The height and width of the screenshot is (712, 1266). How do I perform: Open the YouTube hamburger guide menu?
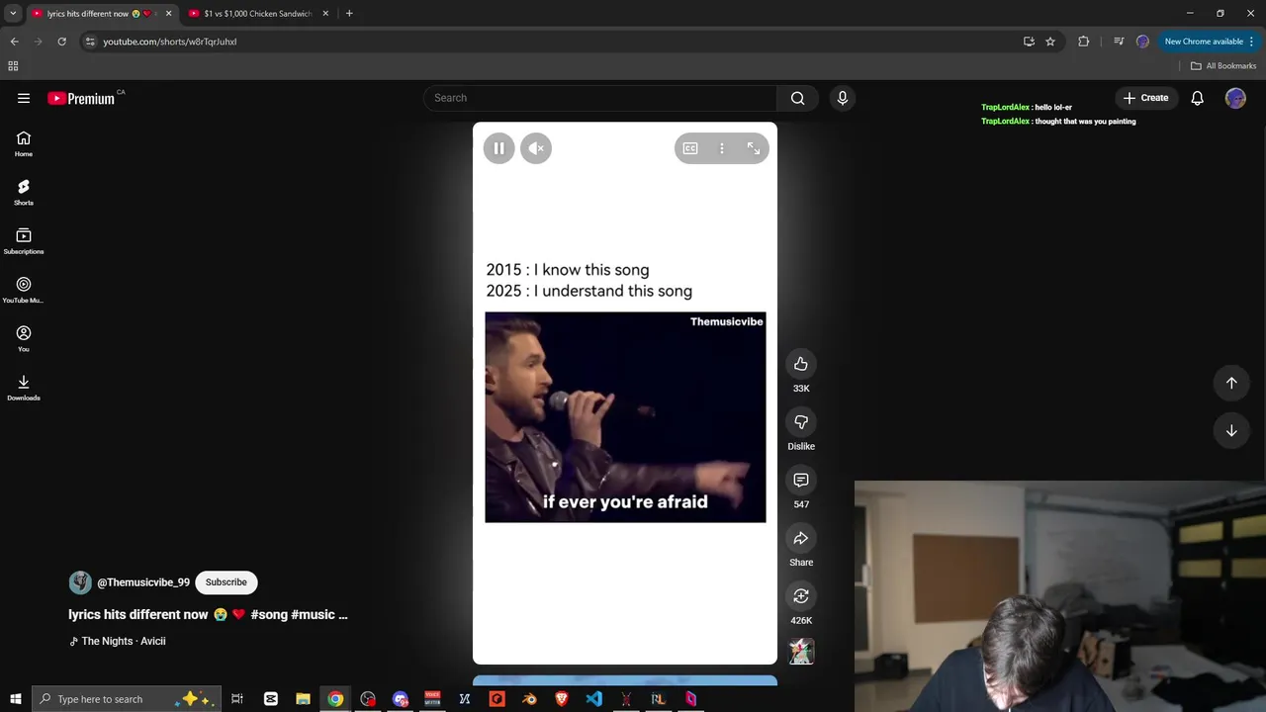(24, 98)
